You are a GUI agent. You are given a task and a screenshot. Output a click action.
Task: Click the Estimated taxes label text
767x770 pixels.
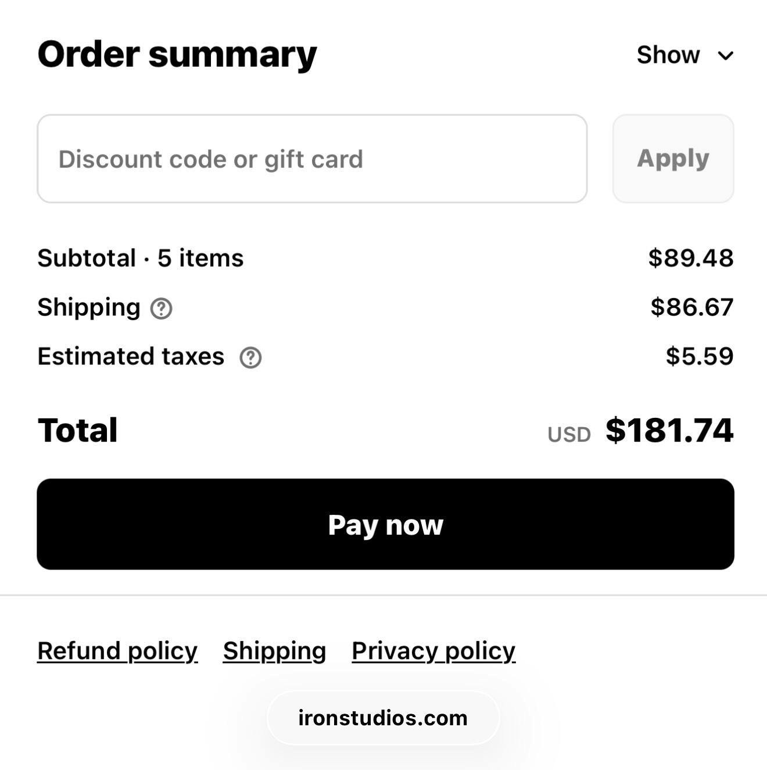tap(131, 356)
